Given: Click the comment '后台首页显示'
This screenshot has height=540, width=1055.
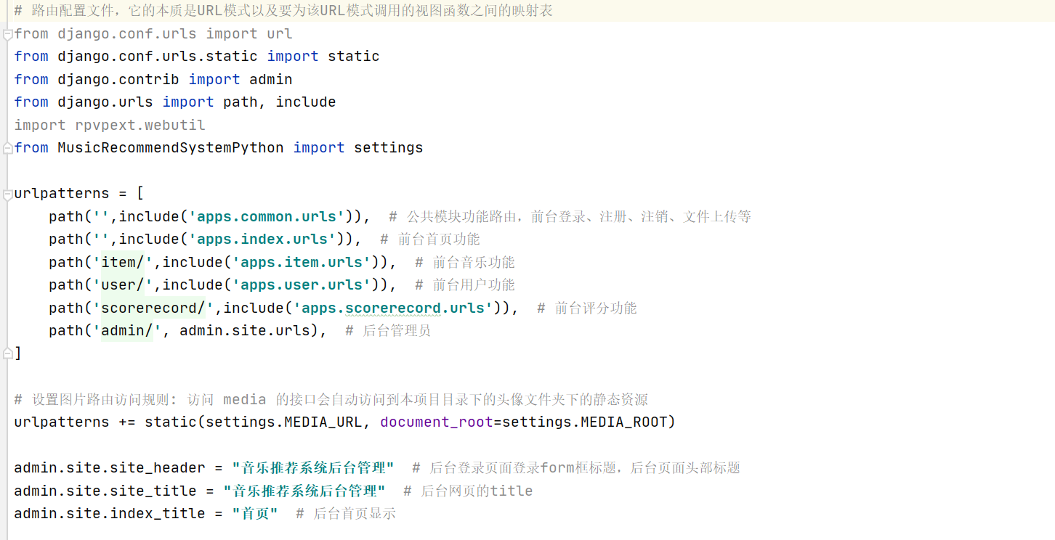Looking at the screenshot, I should [x=346, y=514].
